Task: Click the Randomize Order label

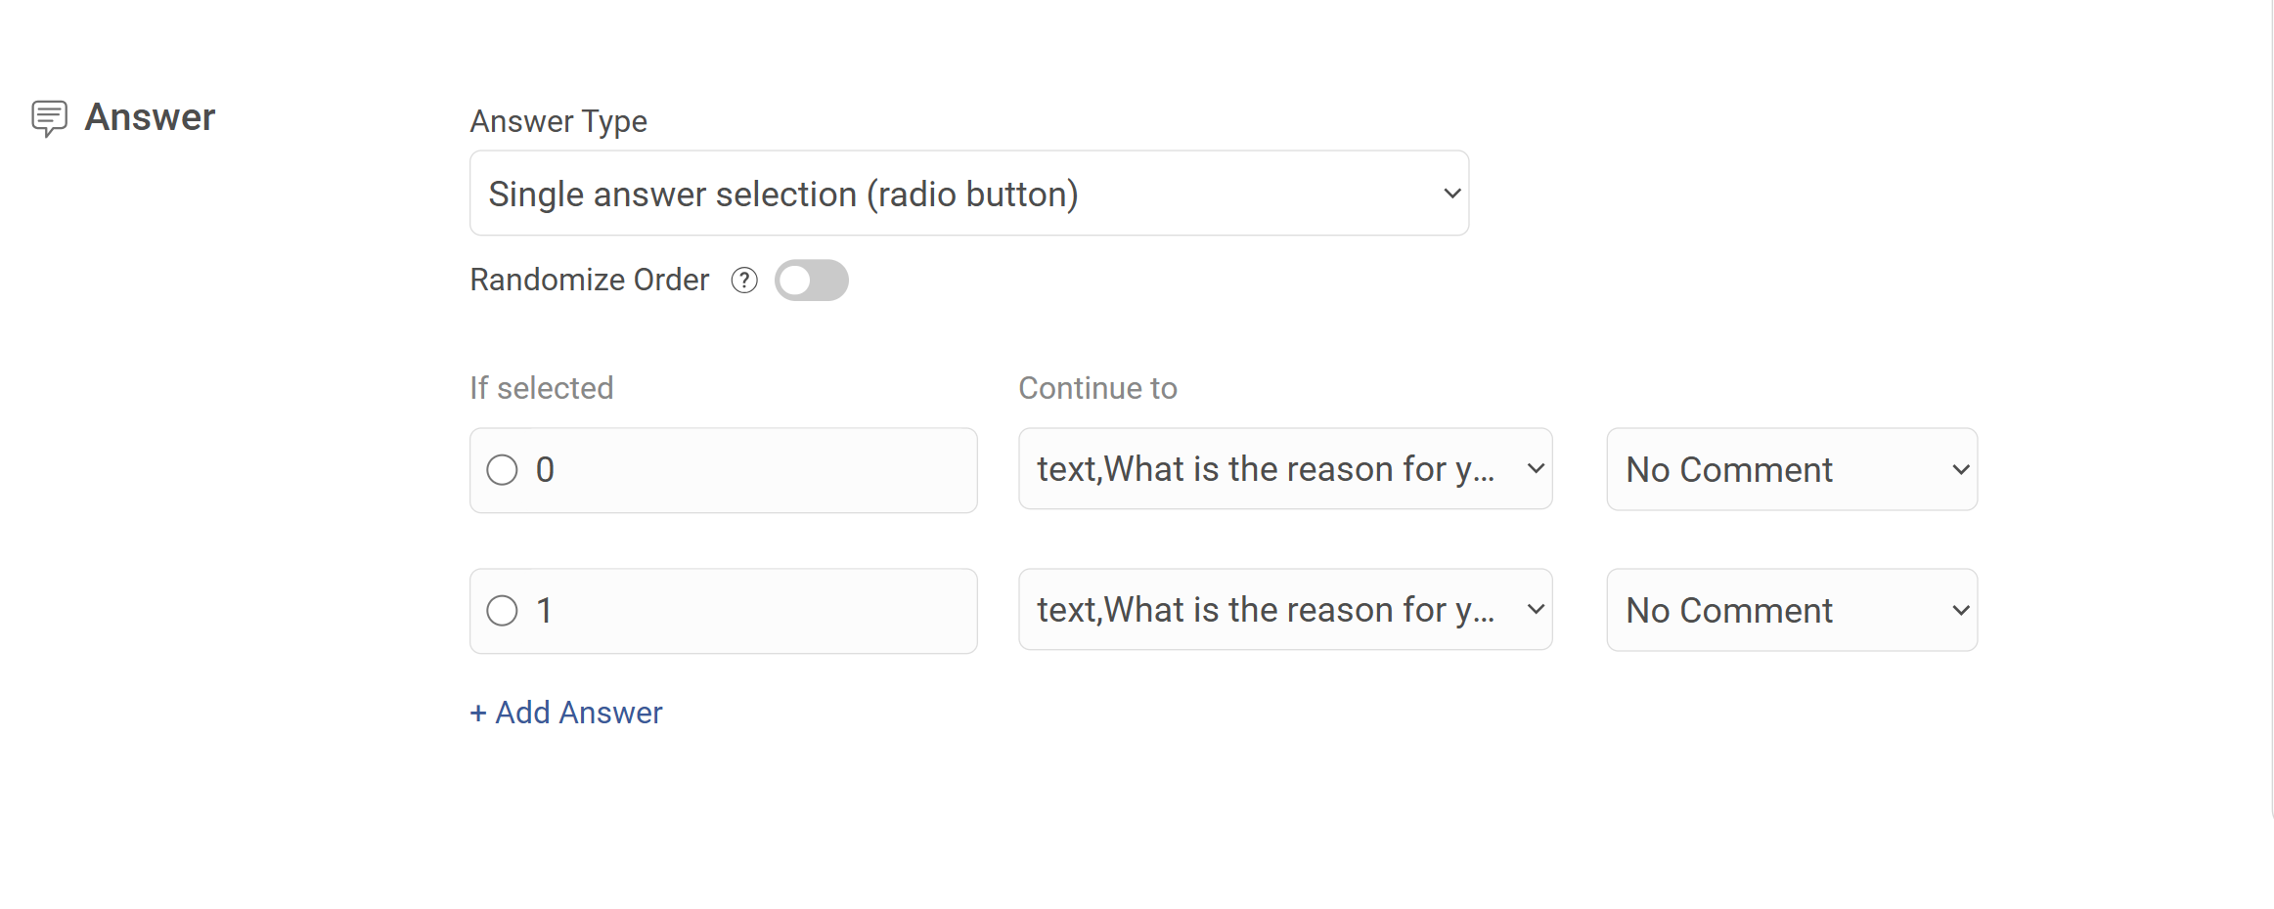Action: 590,280
